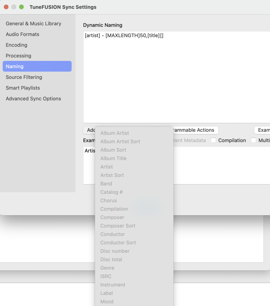Click the Exam button at right edge
This screenshot has height=306, width=270.
point(262,130)
